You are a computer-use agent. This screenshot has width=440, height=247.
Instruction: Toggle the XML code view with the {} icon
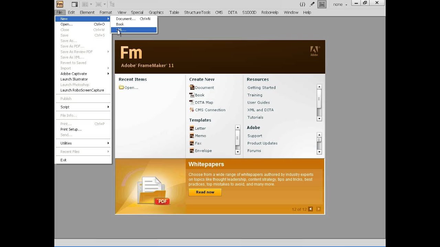302,4
